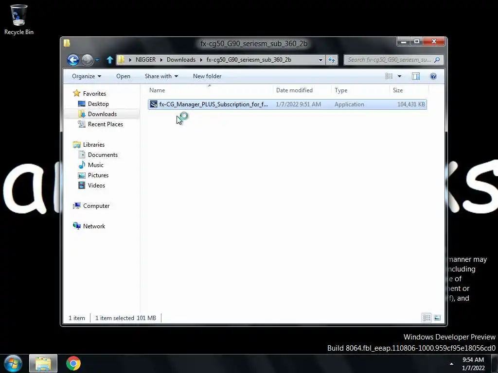Image resolution: width=498 pixels, height=373 pixels.
Task: Open Desktop in the navigation pane
Action: 98,104
